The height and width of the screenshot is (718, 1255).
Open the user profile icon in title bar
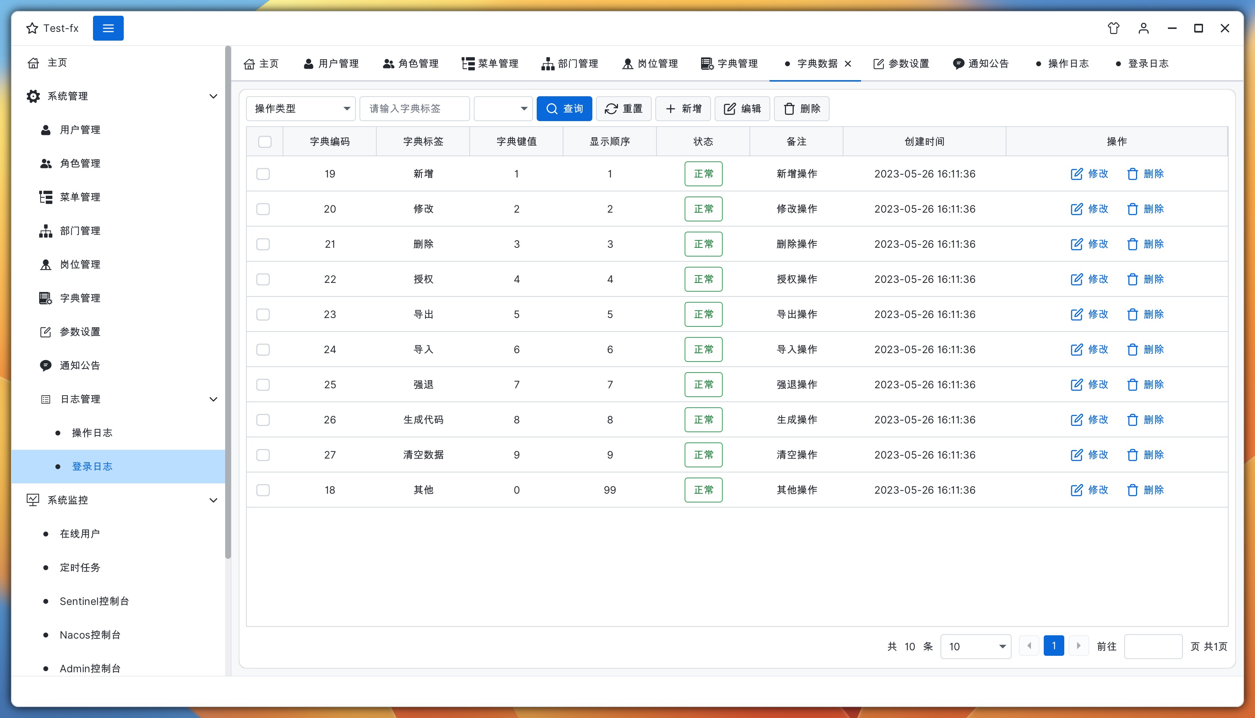(x=1143, y=28)
